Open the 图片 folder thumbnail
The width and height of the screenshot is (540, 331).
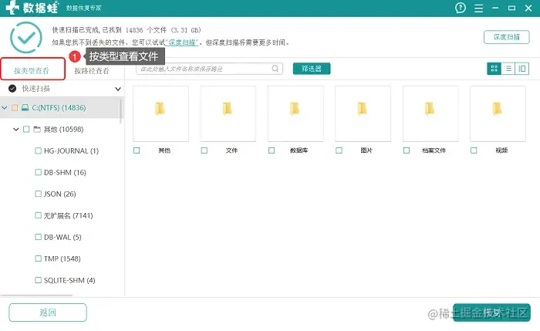(x=363, y=113)
